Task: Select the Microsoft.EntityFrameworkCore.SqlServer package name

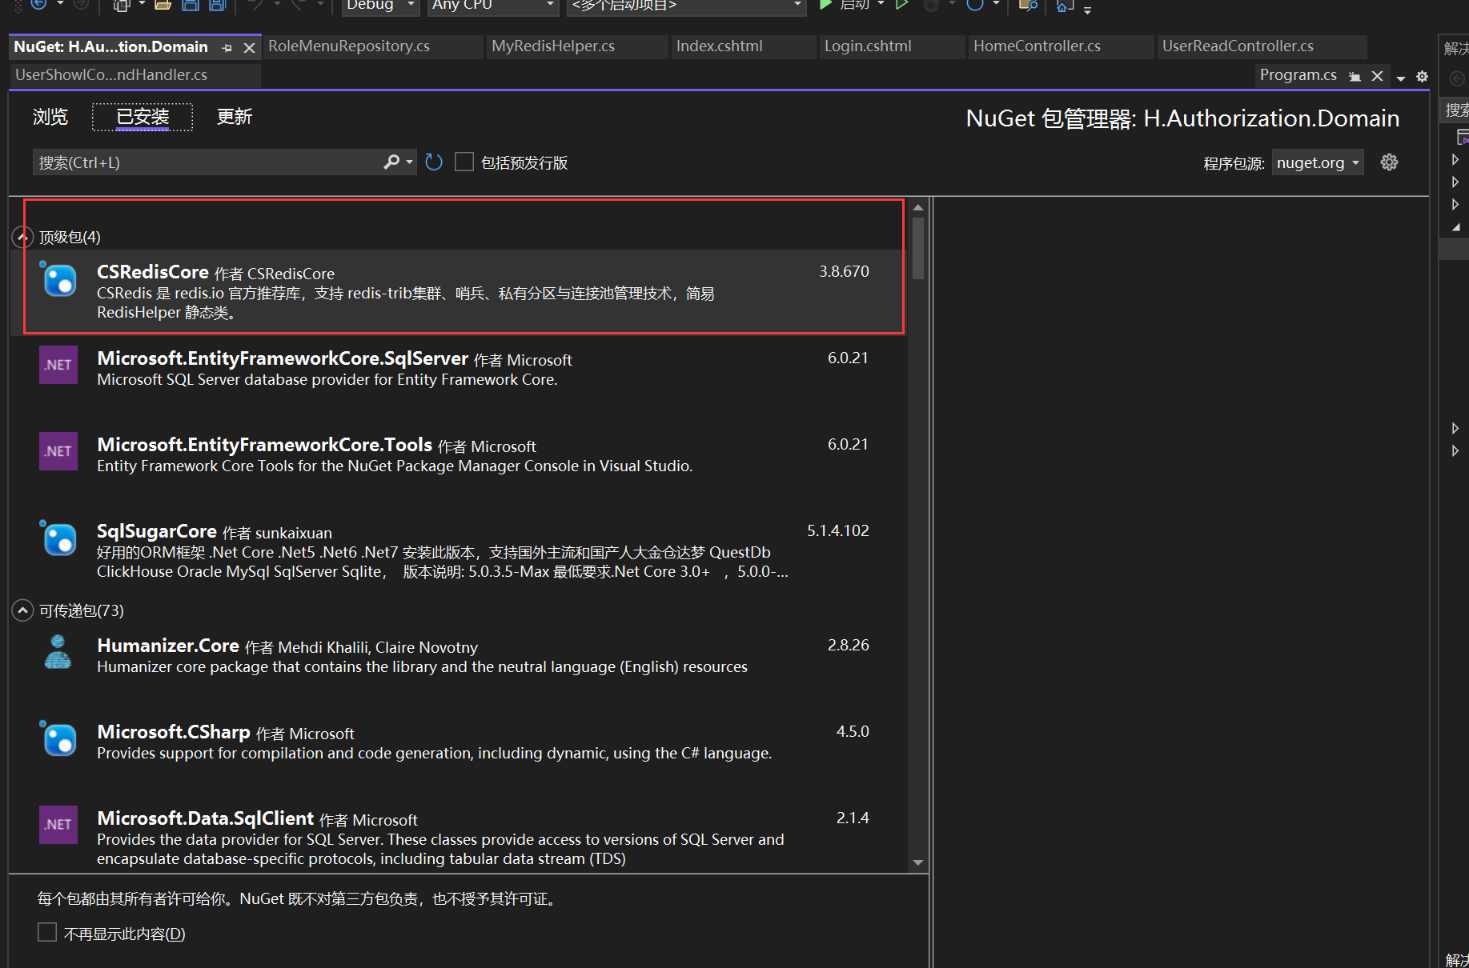Action: click(283, 358)
